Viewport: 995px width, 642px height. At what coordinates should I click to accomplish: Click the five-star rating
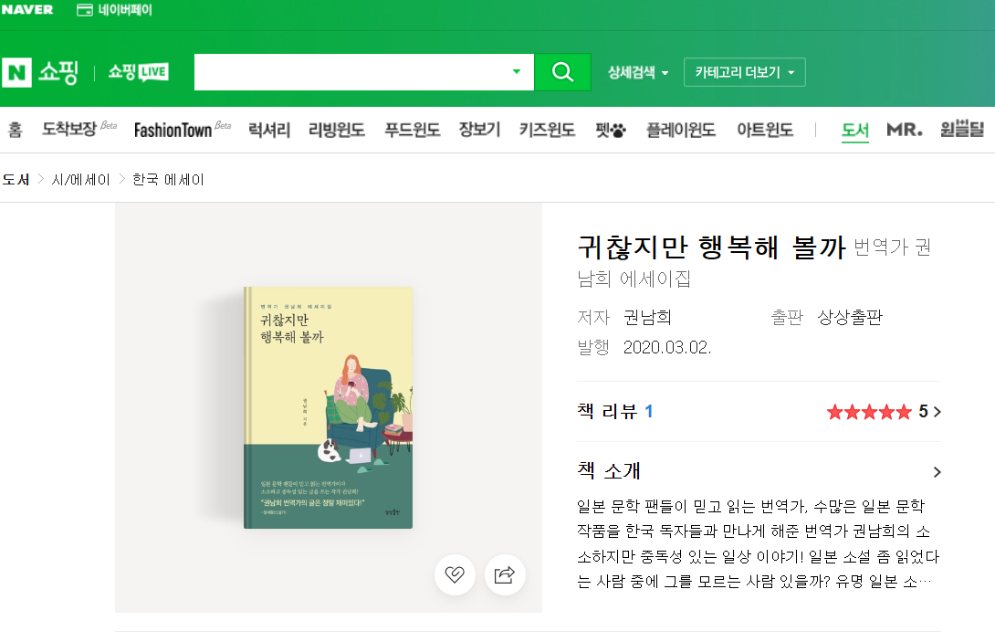click(869, 412)
